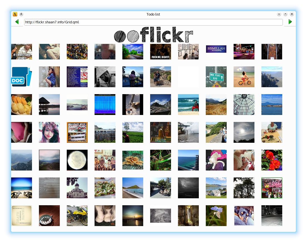Select the red flowers photo
The height and width of the screenshot is (243, 307).
(272, 160)
